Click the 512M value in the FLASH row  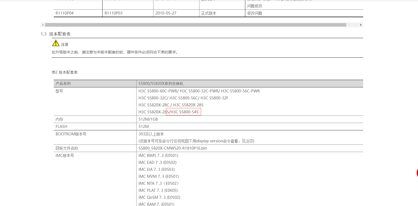(x=144, y=127)
